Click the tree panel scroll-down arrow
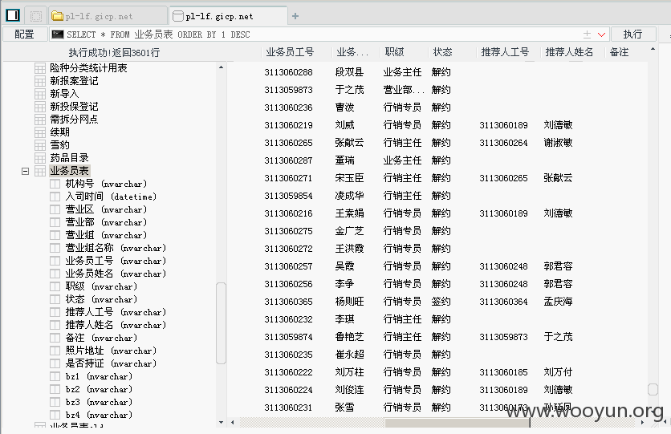This screenshot has height=434, width=671. tap(221, 422)
